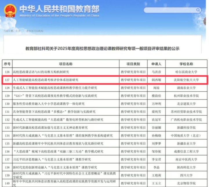Click 教学研究青年项目 category cell in row 136
The height and width of the screenshot is (187, 209).
[x=133, y=151]
